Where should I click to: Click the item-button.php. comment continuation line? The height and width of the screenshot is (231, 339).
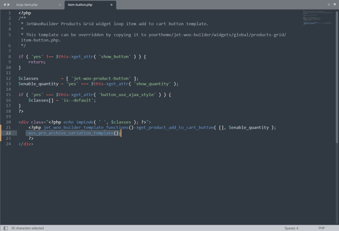pos(41,40)
